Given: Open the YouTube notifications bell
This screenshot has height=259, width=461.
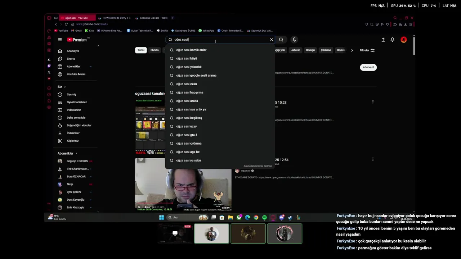Looking at the screenshot, I should tap(393, 40).
